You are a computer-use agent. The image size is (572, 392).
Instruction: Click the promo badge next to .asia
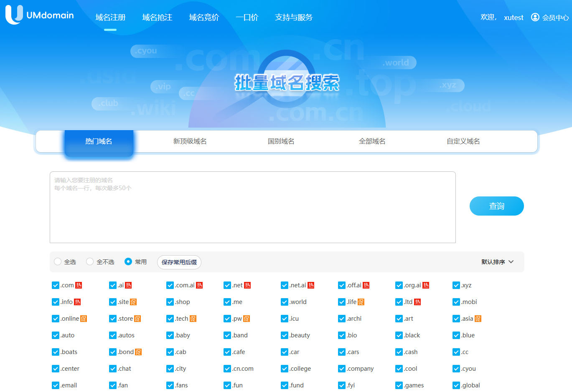[478, 319]
